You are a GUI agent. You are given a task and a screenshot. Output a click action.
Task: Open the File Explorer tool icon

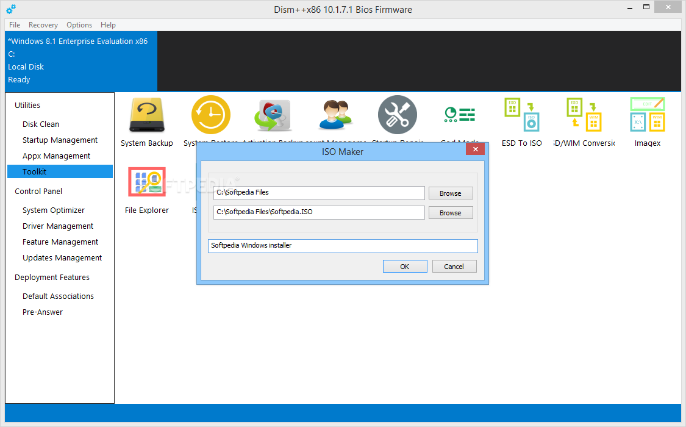click(147, 182)
